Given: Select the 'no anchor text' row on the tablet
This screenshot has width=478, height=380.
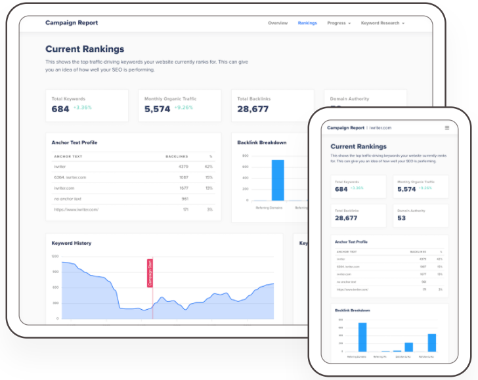Looking at the screenshot, I should click(x=68, y=199).
